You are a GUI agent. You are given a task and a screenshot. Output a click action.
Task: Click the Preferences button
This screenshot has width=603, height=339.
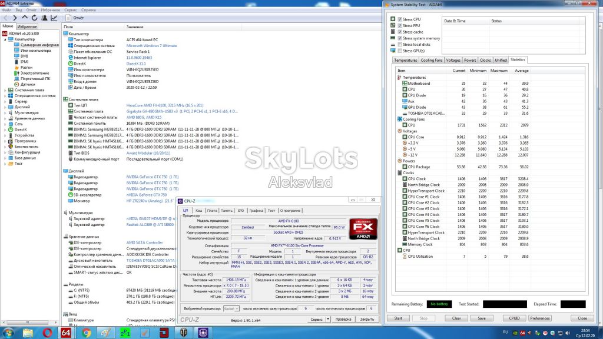tap(540, 318)
